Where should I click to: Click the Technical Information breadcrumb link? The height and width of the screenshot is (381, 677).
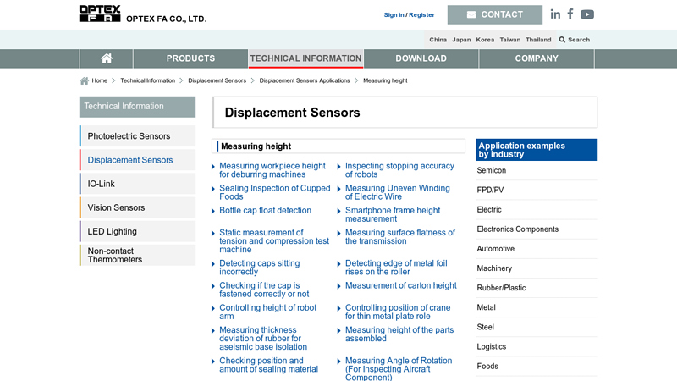(x=147, y=80)
